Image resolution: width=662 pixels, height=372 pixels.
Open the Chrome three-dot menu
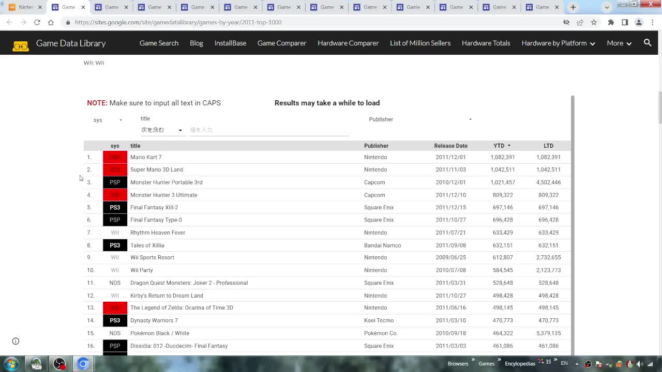tap(653, 22)
